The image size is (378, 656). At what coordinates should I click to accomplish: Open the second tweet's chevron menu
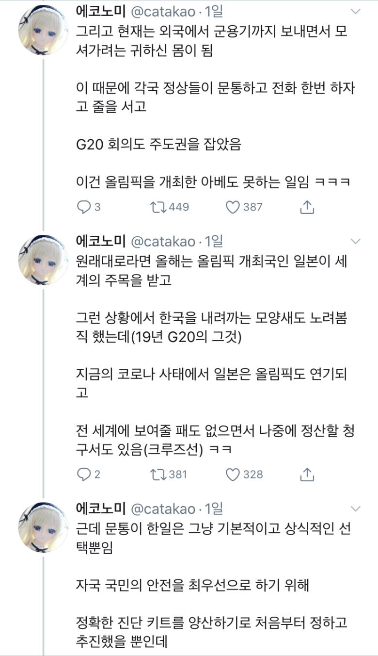click(x=356, y=241)
